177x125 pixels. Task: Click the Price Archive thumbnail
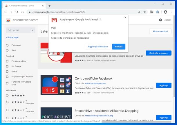56,113
